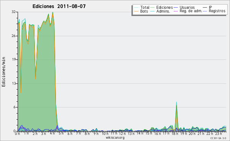Click the "0 h" x-axis label
This screenshot has width=230, height=141.
click(x=17, y=134)
